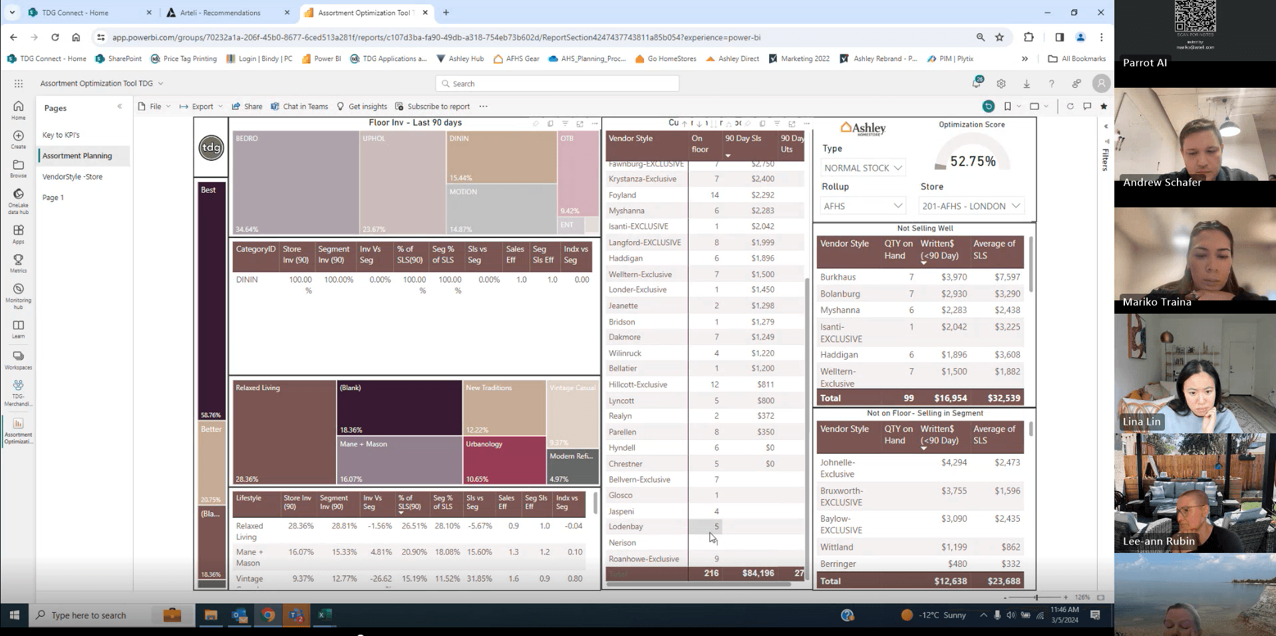Open the Metrics trophy icon in sidebar
The width and height of the screenshot is (1276, 636).
[x=18, y=263]
